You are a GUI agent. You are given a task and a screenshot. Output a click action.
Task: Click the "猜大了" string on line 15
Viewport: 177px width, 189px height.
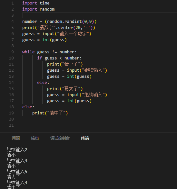pyautogui.click(x=71, y=89)
